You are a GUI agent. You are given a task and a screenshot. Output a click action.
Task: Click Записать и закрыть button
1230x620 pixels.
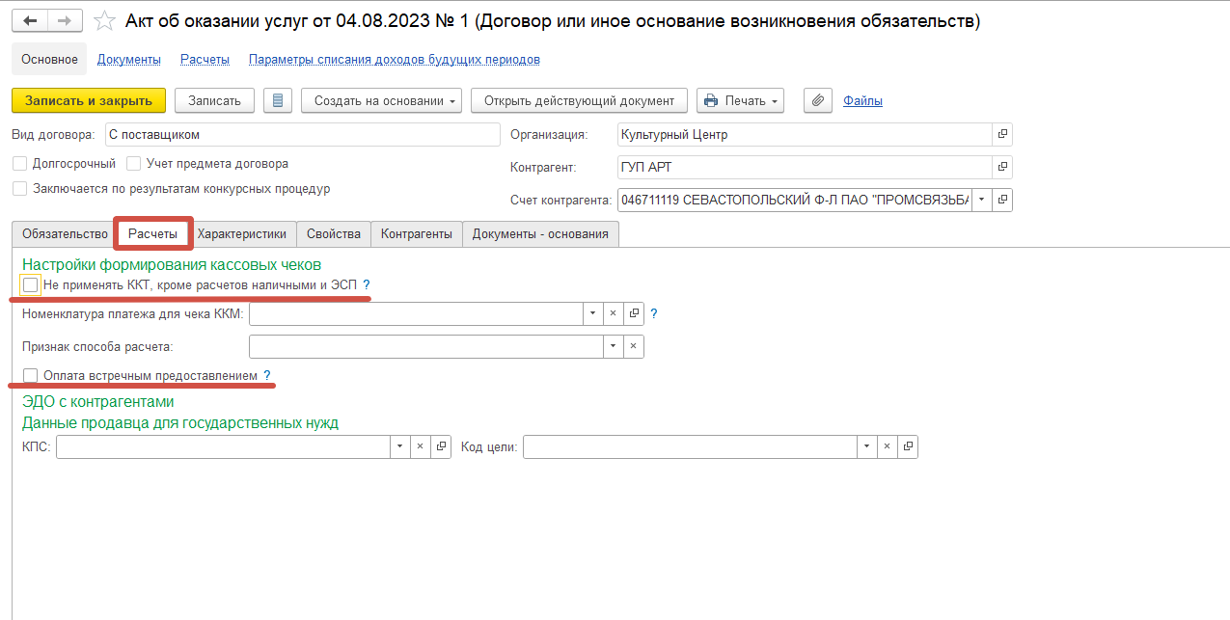(89, 100)
